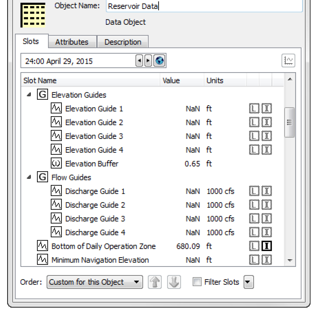Move slot up with the up arrow button
The image size is (318, 313).
click(155, 282)
